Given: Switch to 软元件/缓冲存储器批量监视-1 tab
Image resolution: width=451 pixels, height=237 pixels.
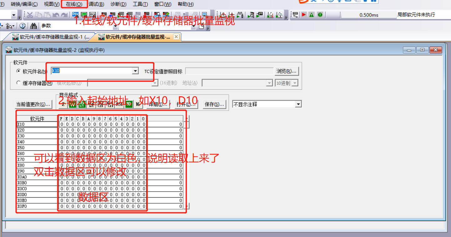Looking at the screenshot, I should 51,37.
